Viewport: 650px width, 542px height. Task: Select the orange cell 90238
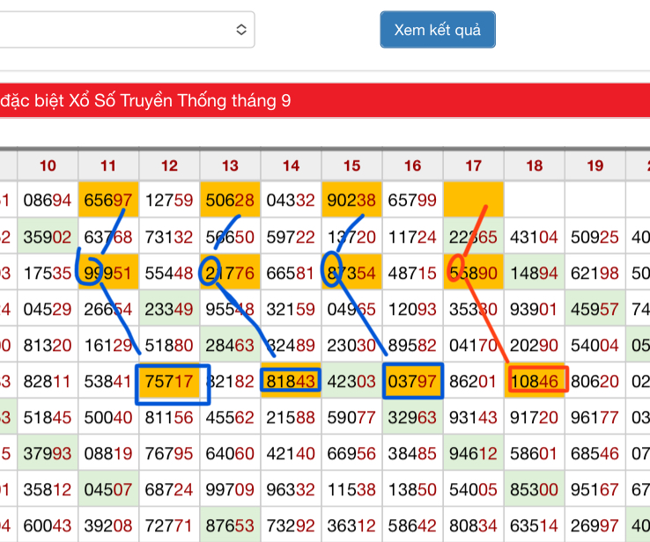351,201
